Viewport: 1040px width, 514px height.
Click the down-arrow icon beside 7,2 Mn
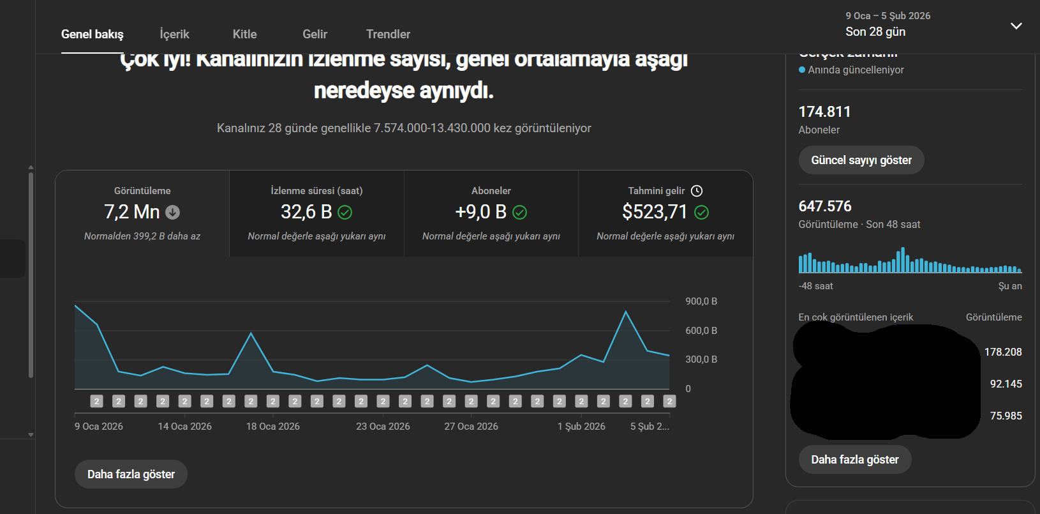point(173,212)
